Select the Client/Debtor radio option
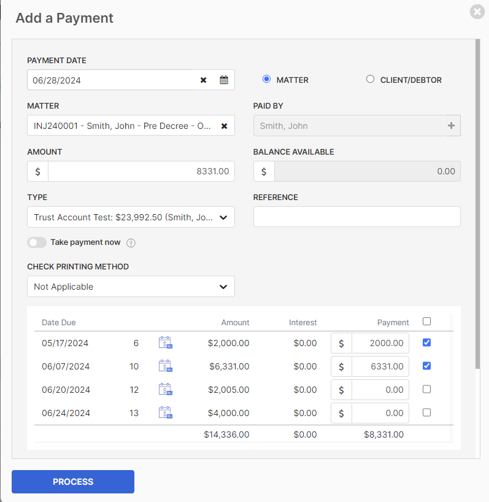This screenshot has height=502, width=489. coord(370,79)
